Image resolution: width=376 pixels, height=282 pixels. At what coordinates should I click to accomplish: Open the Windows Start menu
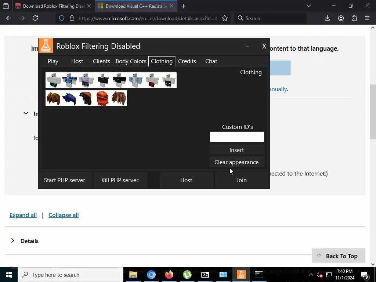click(9, 275)
